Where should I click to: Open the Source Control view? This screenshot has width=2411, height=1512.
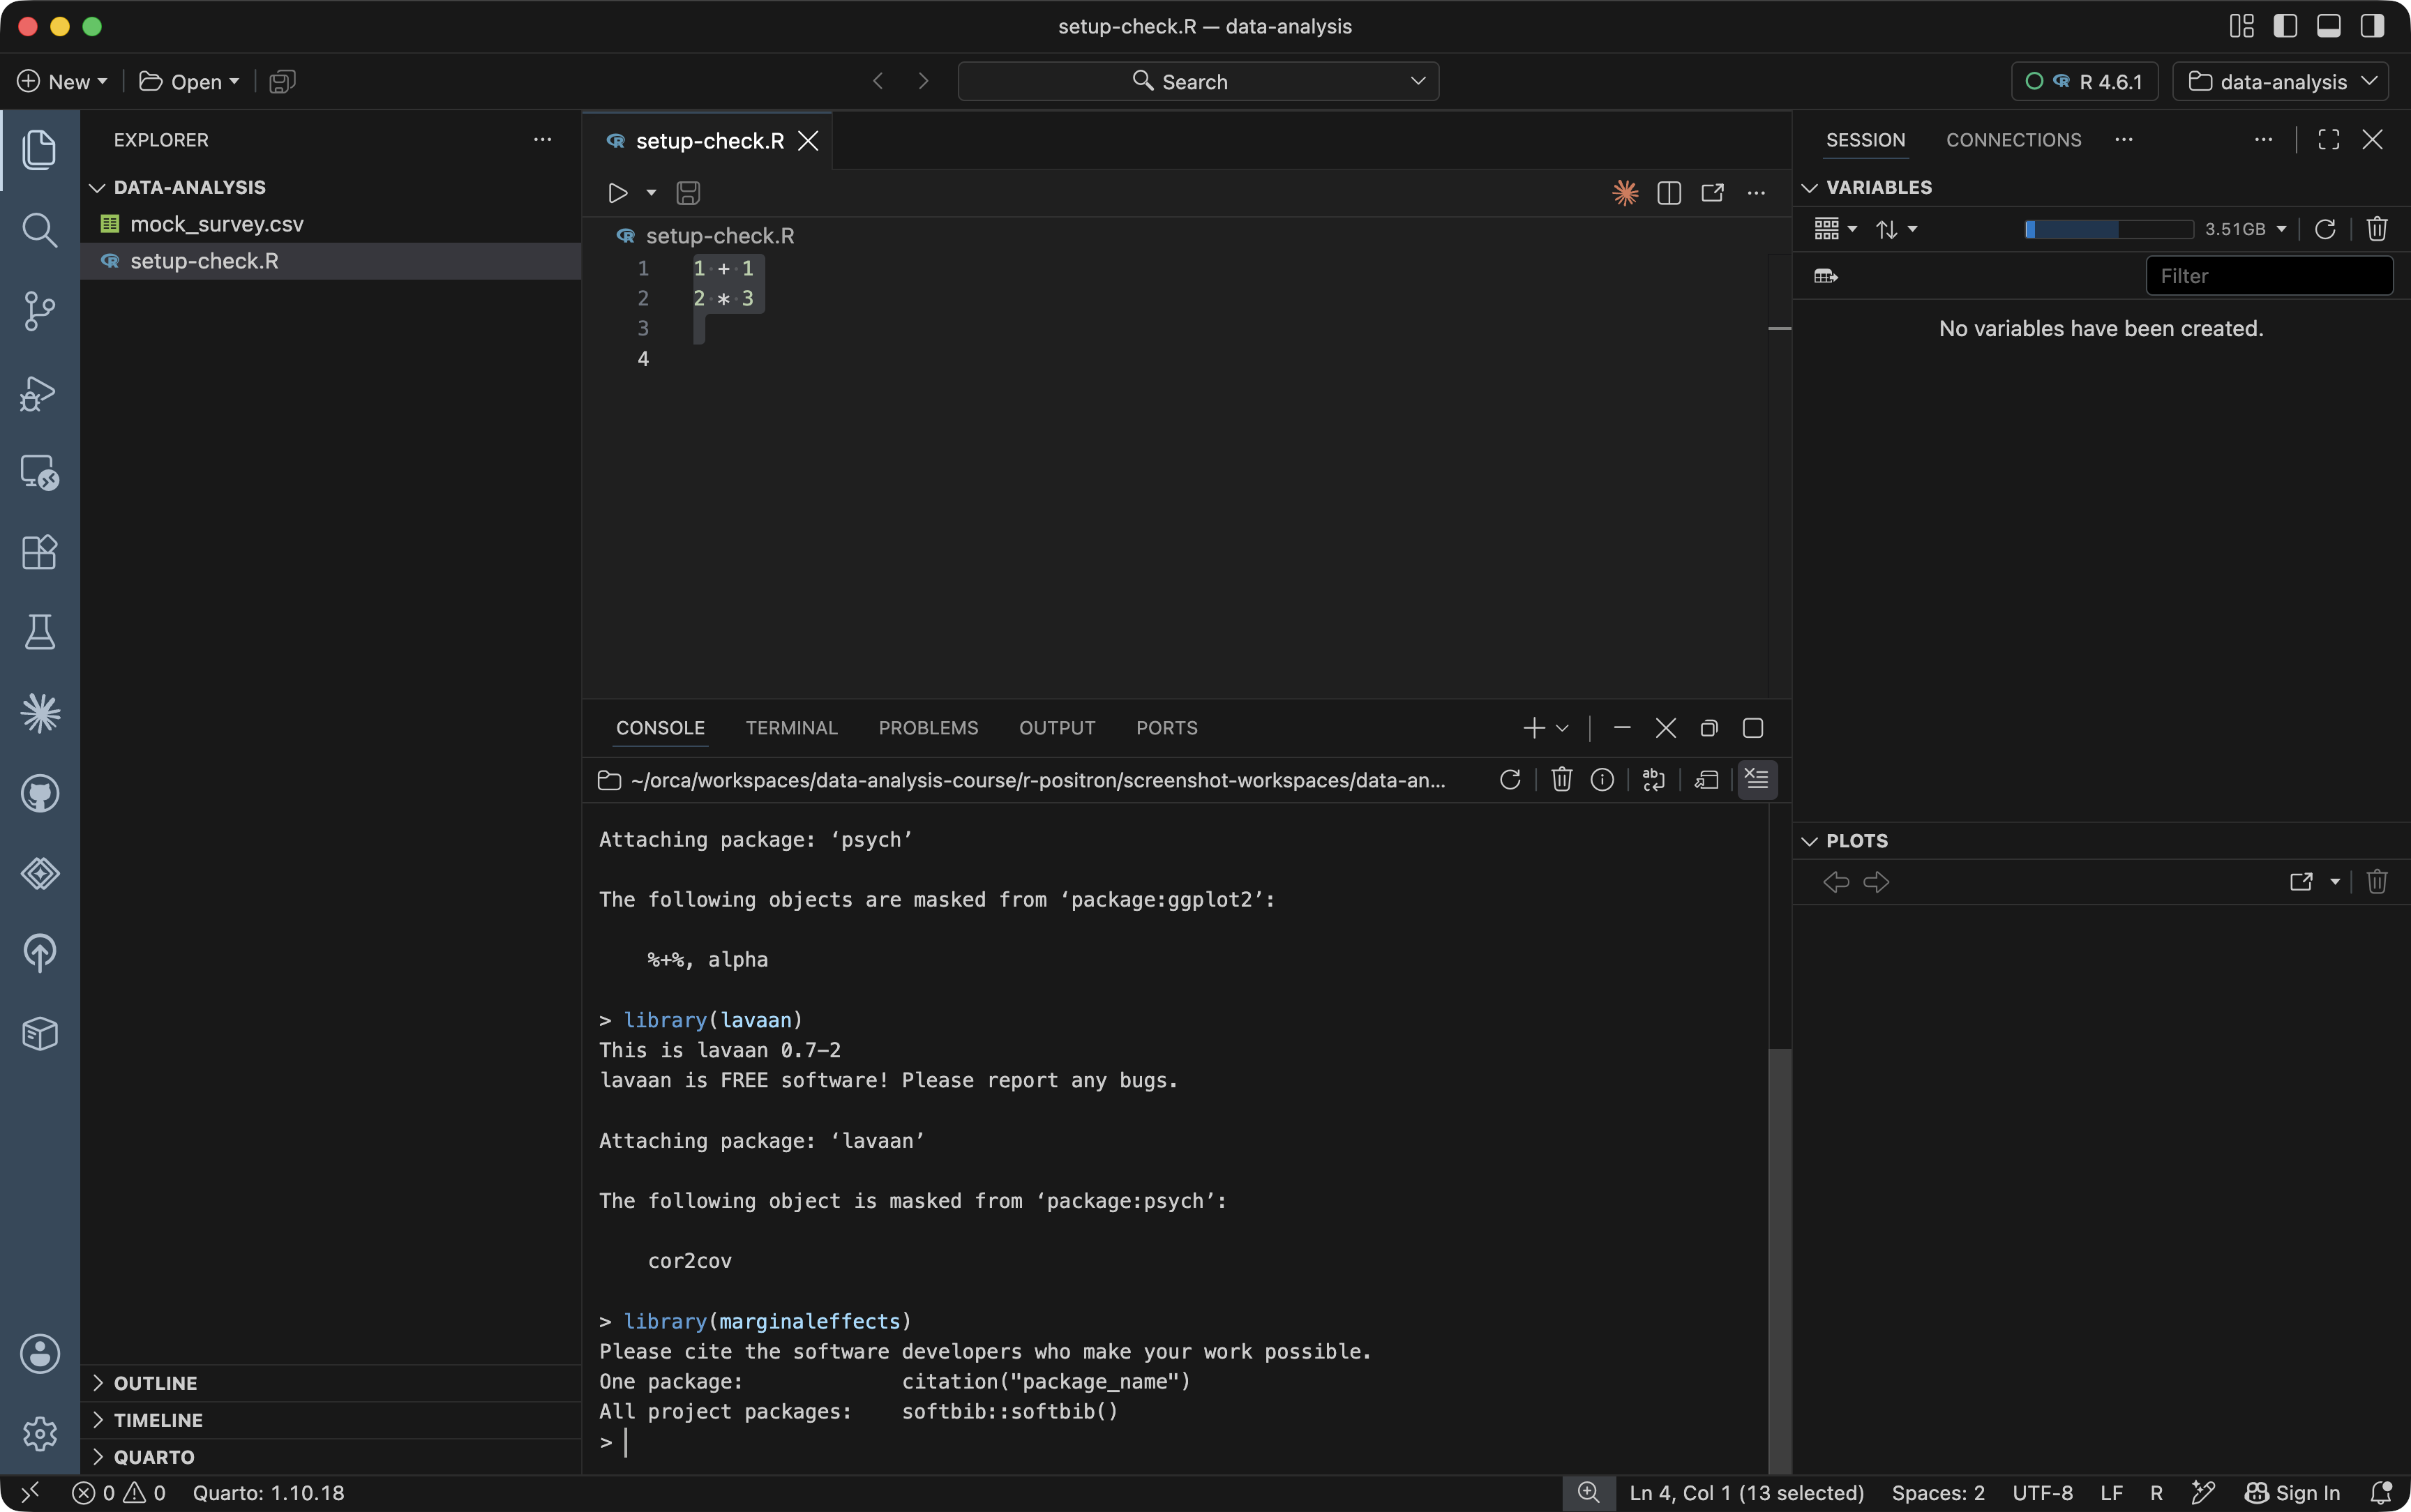pos(39,311)
